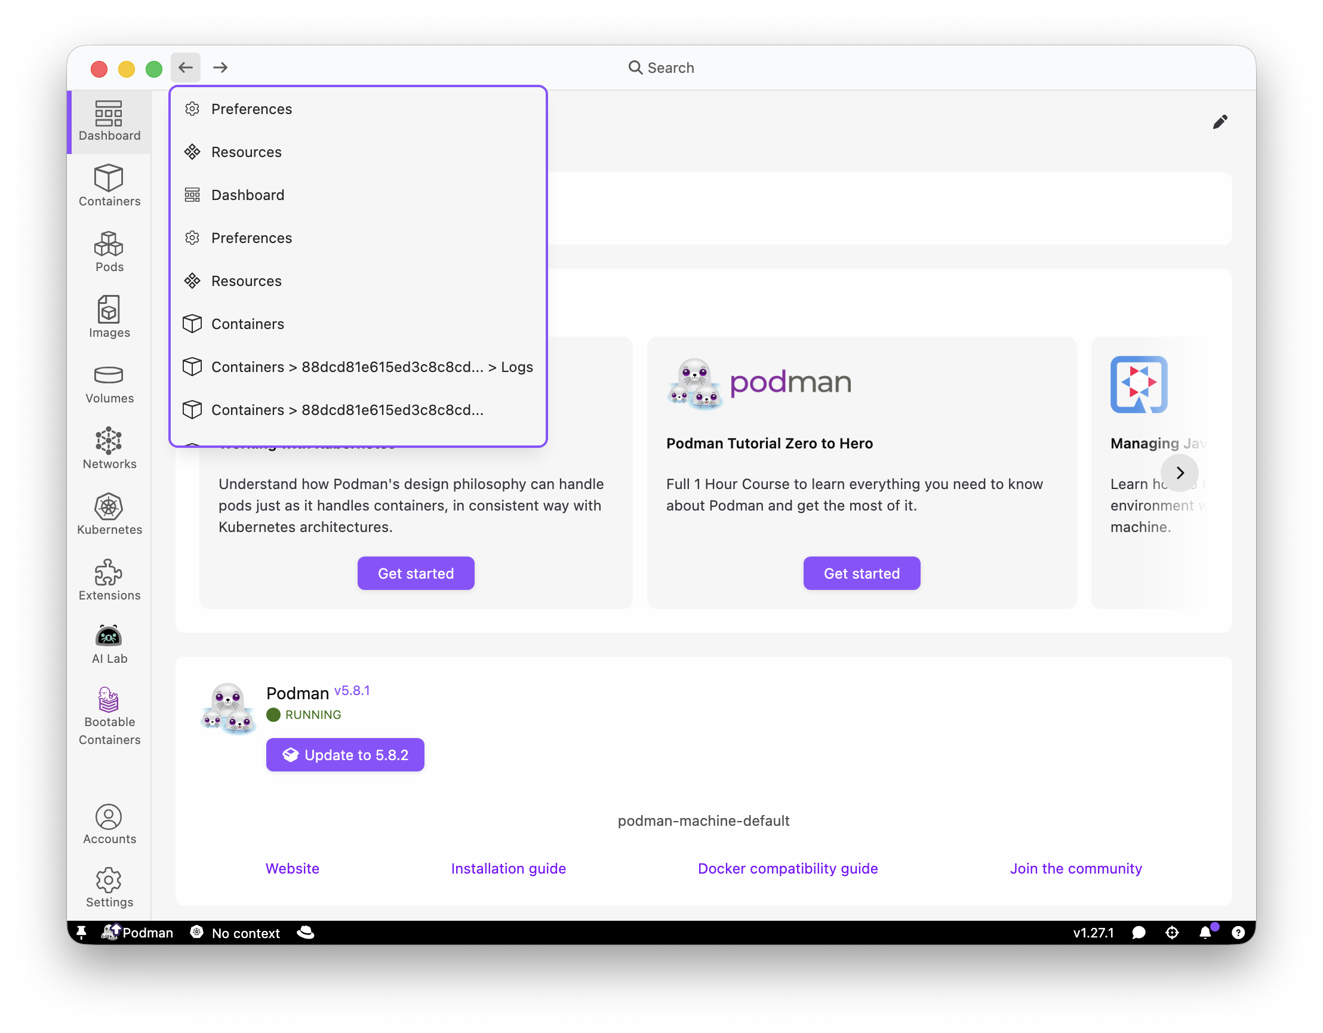
Task: Choose Resources in the dropdown list
Action: point(246,152)
